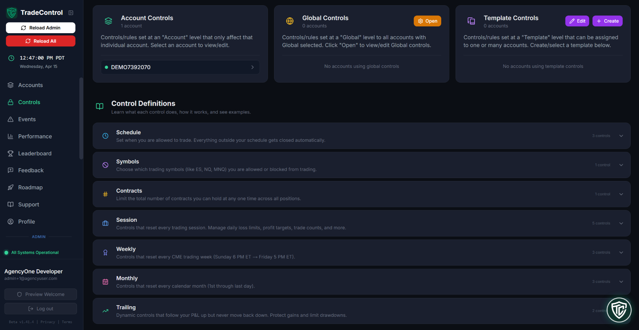
Task: Open the Privacy link in the footer
Action: click(x=48, y=322)
